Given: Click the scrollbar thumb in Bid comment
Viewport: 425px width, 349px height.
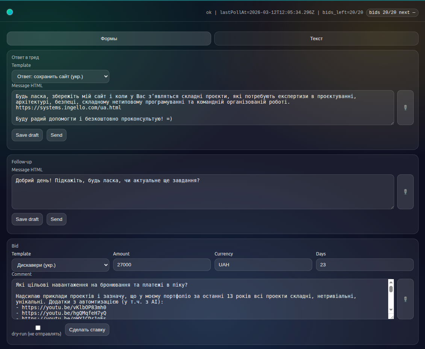Looking at the screenshot, I should click(x=391, y=289).
